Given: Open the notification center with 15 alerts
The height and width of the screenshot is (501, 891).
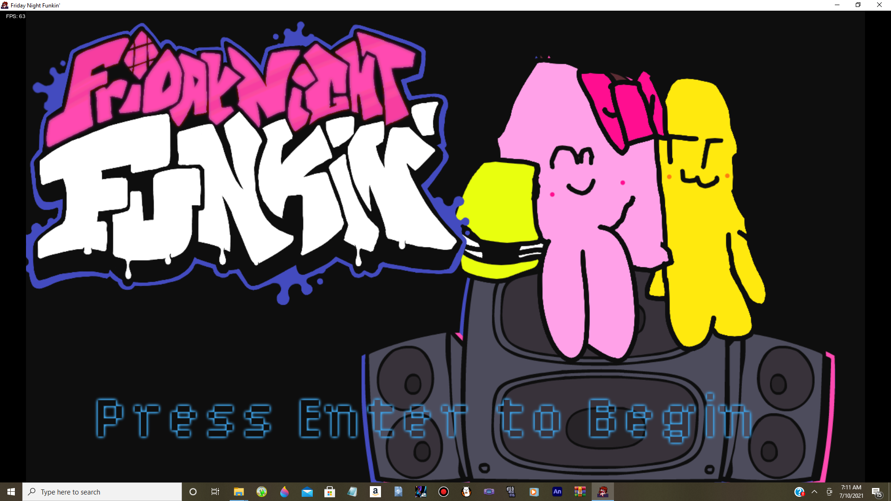Looking at the screenshot, I should (x=877, y=492).
